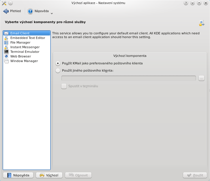Maximize the window with up chevron
The height and width of the screenshot is (181, 210).
pos(199,3)
